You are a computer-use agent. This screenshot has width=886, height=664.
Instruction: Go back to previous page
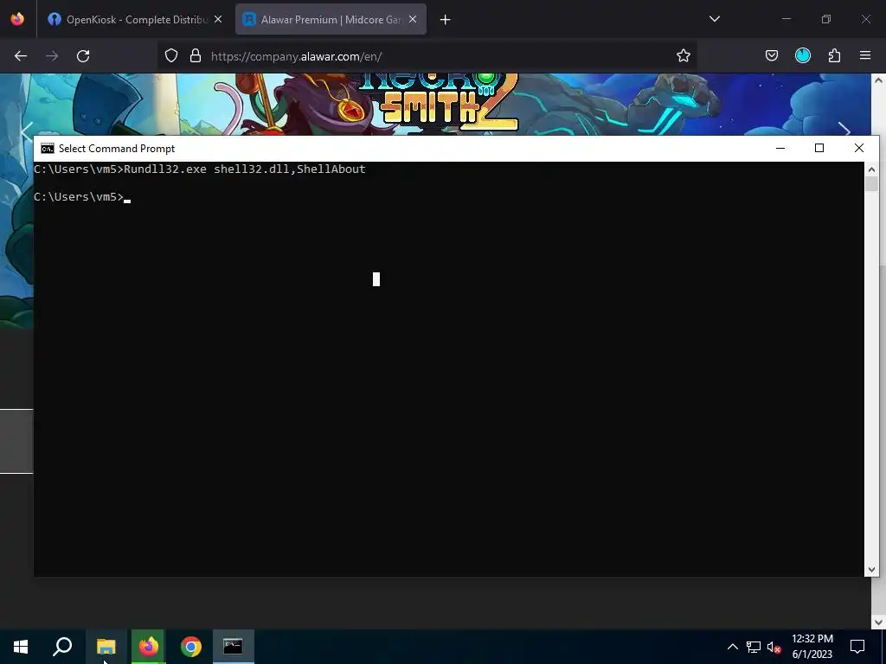pyautogui.click(x=21, y=56)
